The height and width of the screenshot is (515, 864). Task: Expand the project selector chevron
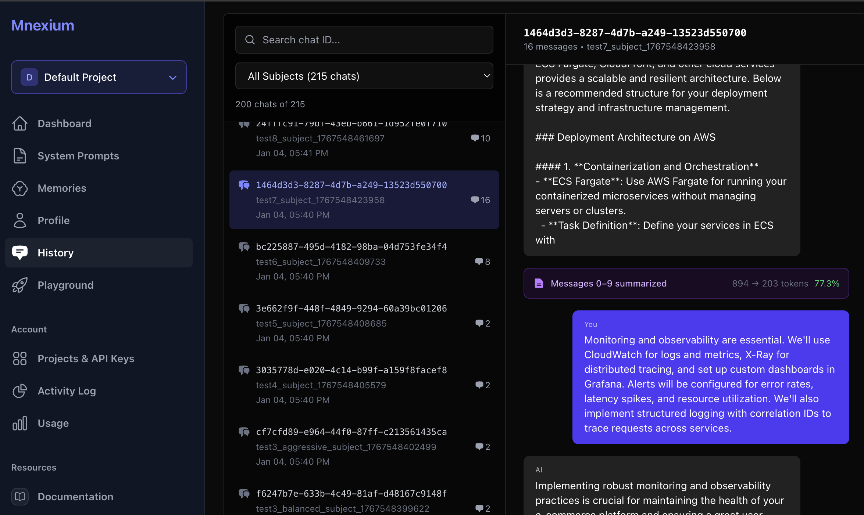click(172, 78)
